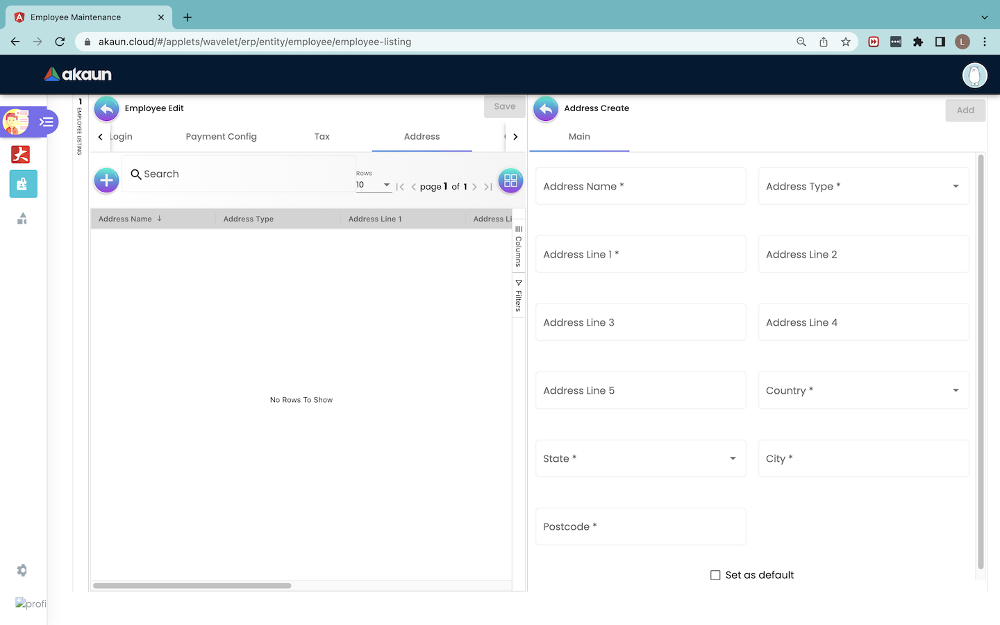Click the red Acrobat-style icon in the sidebar
Screen dimensions: 1000x625
[x=21, y=154]
